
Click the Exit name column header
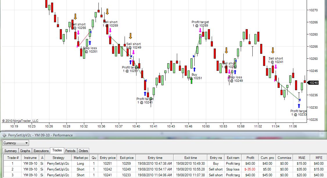(x=233, y=158)
